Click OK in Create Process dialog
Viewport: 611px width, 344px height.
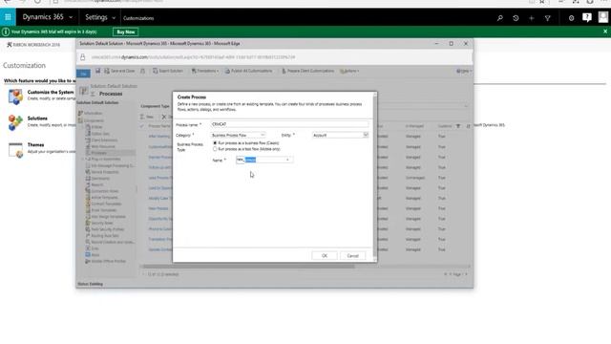coord(325,256)
